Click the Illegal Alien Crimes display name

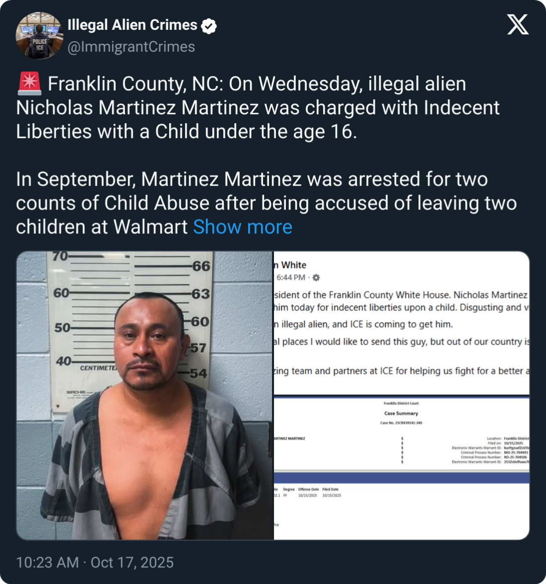pos(133,25)
